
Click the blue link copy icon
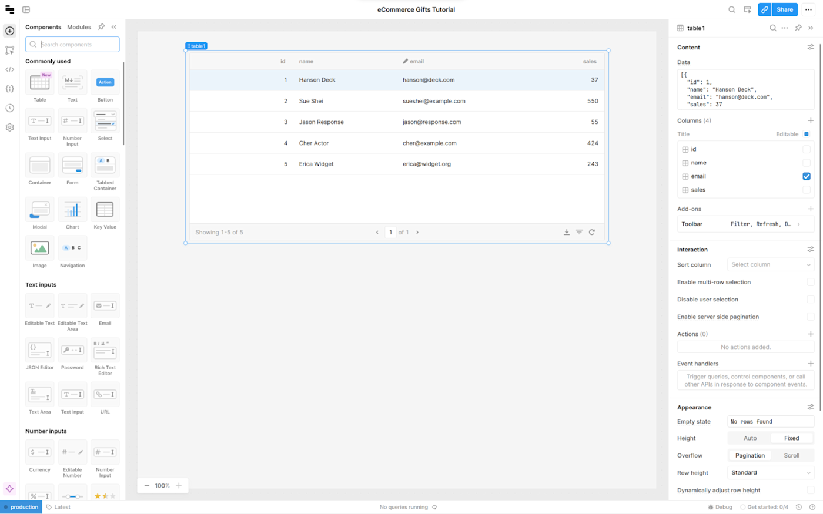pyautogui.click(x=764, y=9)
